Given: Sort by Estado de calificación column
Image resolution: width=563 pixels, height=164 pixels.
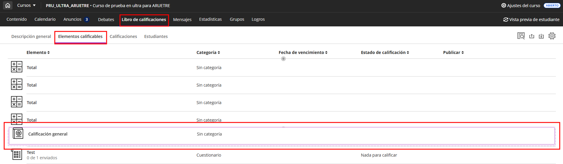Looking at the screenshot, I should (x=385, y=52).
